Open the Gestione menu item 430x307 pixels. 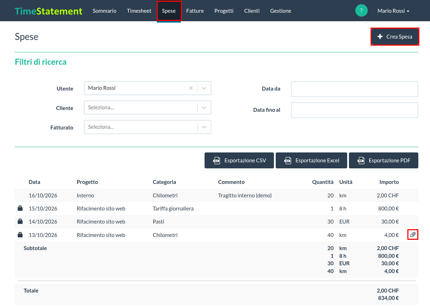(x=281, y=11)
